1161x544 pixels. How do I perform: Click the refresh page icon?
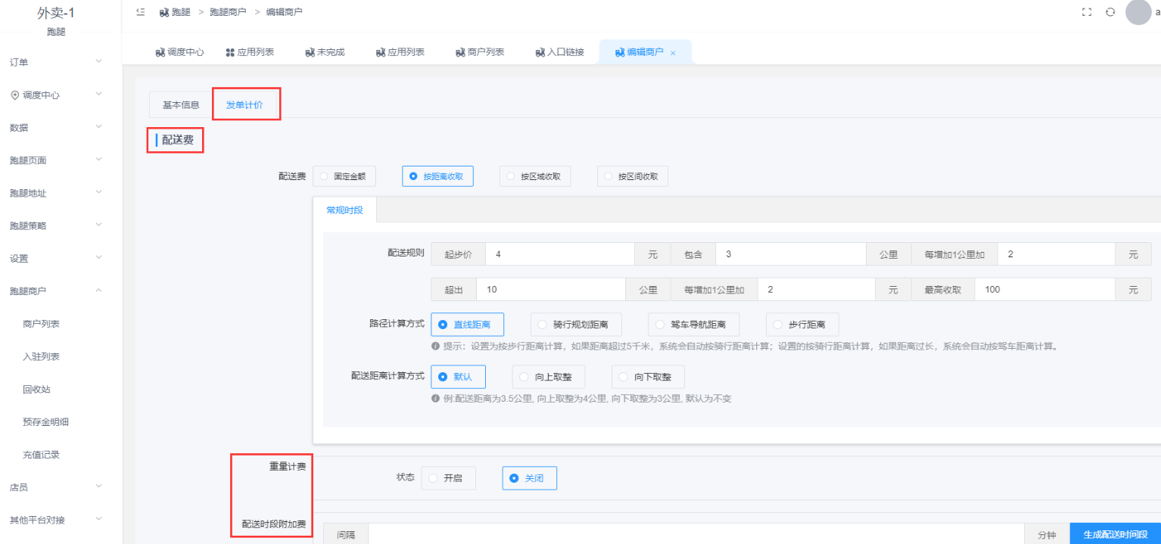(x=1110, y=12)
